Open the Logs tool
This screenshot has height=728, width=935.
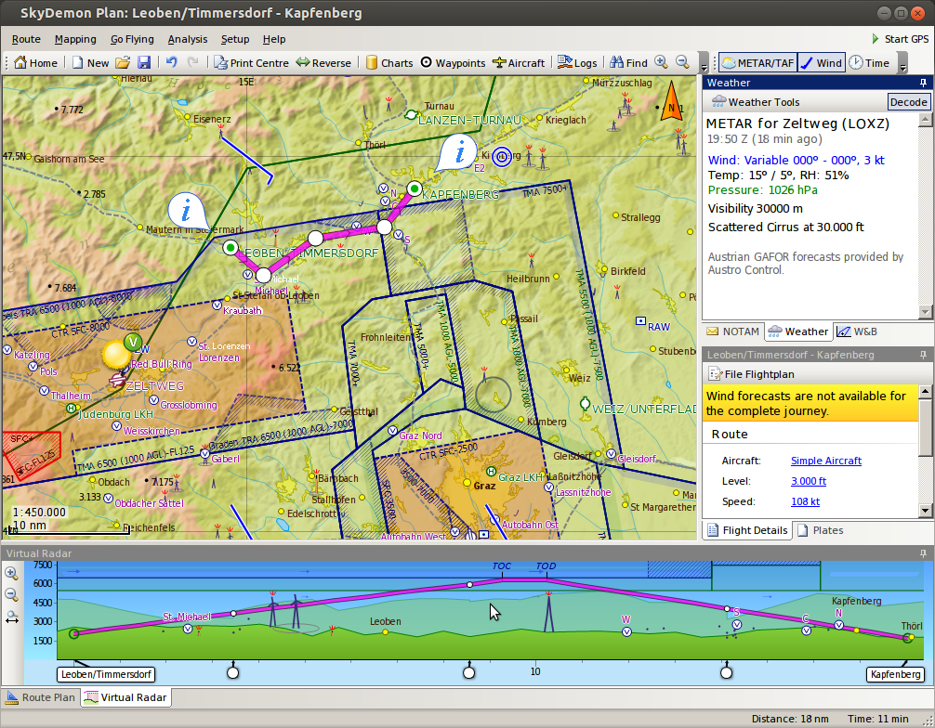click(577, 62)
